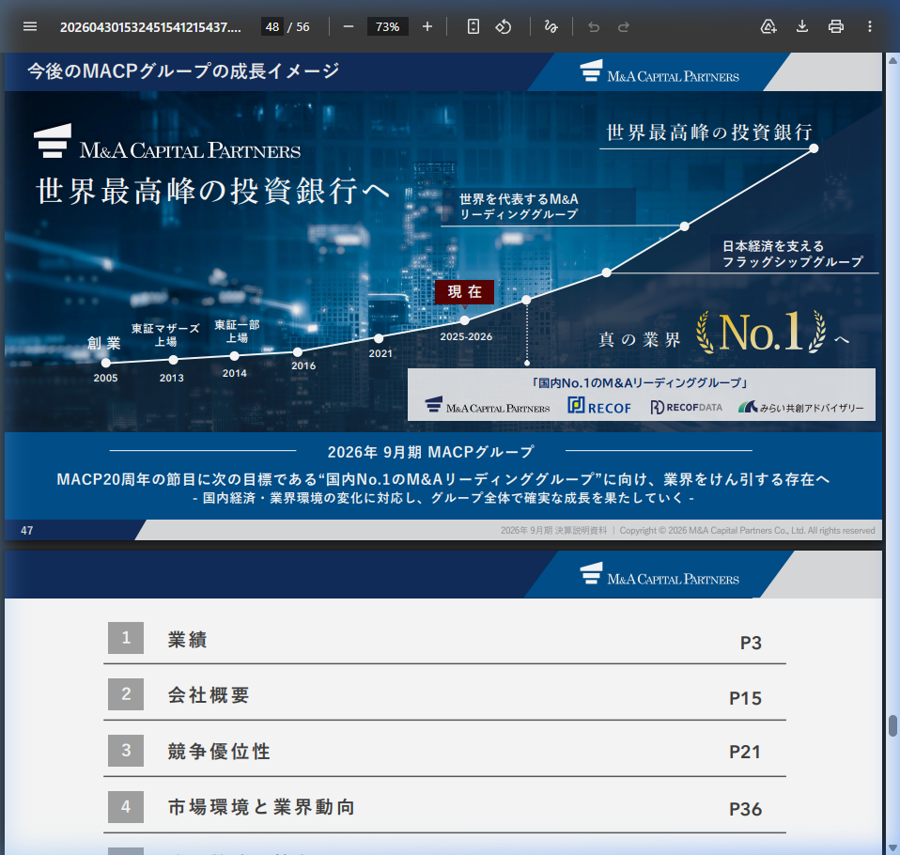Click the 東証マザーズ上場 label
Viewport: 900px width, 855px height.
tap(165, 334)
